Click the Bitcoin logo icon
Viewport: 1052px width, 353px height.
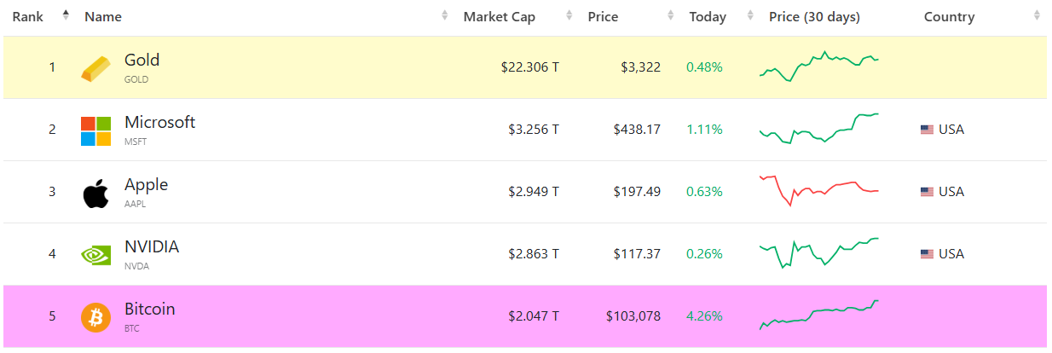pos(95,317)
